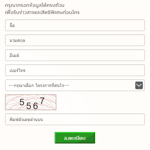The width and height of the screenshot is (150, 150).
Task: Click the digit 7 in the captcha
Action: point(42,101)
